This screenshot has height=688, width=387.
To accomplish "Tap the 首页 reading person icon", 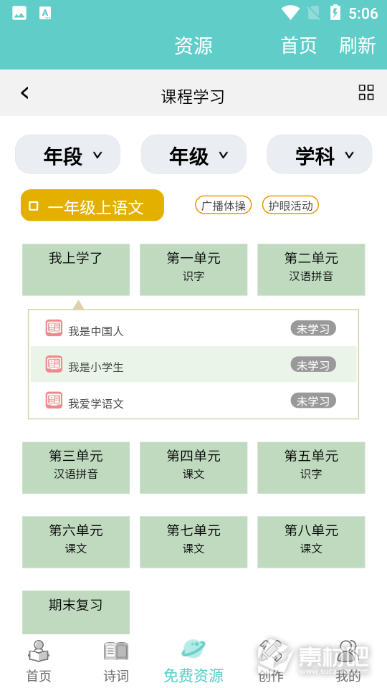I will click(x=39, y=651).
